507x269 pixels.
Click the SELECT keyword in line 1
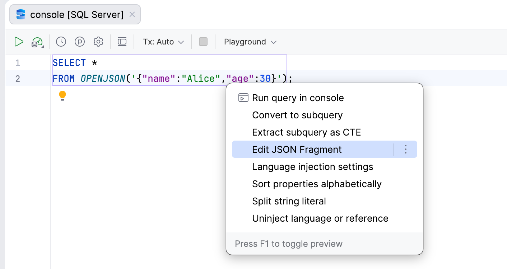click(x=69, y=63)
